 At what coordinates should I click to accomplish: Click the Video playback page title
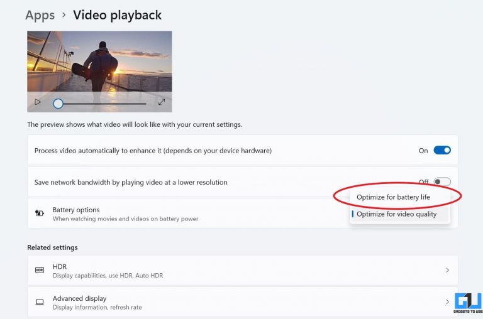tap(118, 15)
